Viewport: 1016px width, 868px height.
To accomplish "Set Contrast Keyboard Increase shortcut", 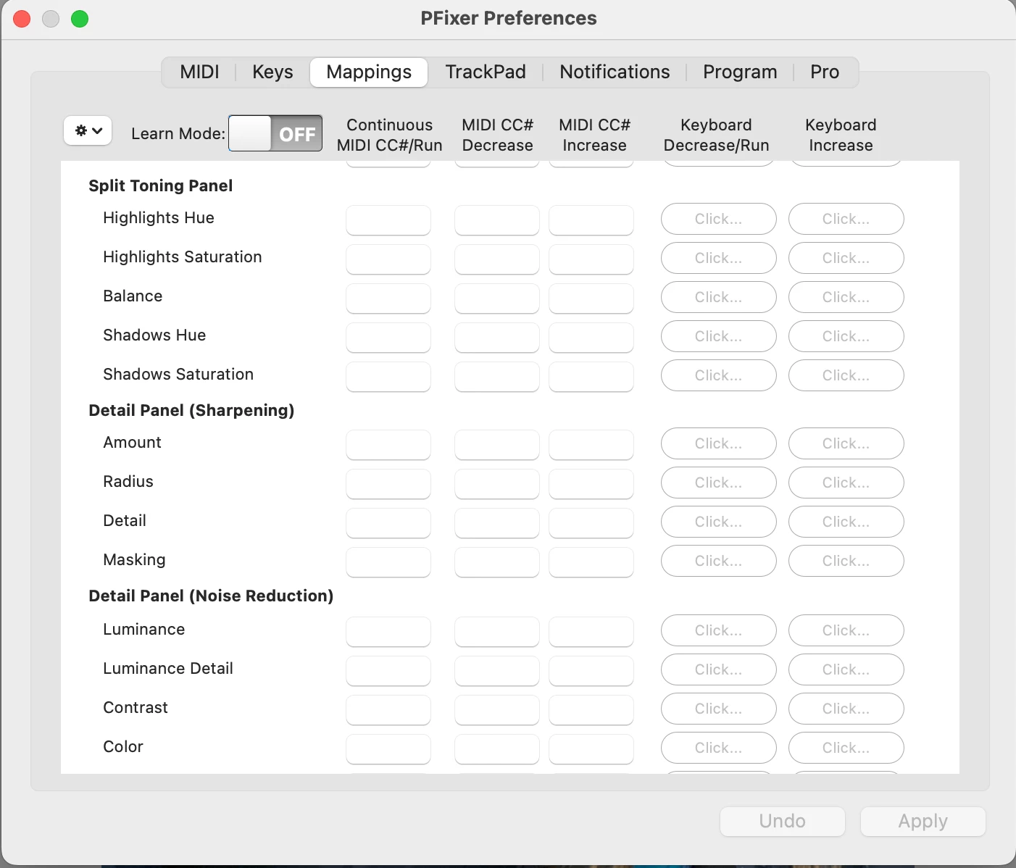I will pos(846,709).
